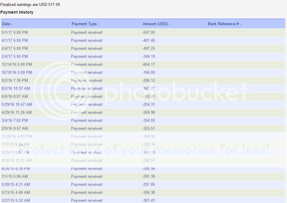This screenshot has height=203, width=287.
Task: Click the -344.19 amount value
Action: [149, 56]
